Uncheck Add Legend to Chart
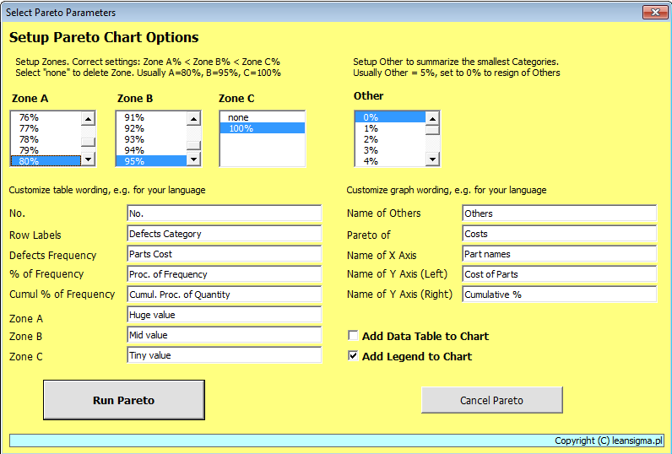The image size is (672, 454). [354, 356]
